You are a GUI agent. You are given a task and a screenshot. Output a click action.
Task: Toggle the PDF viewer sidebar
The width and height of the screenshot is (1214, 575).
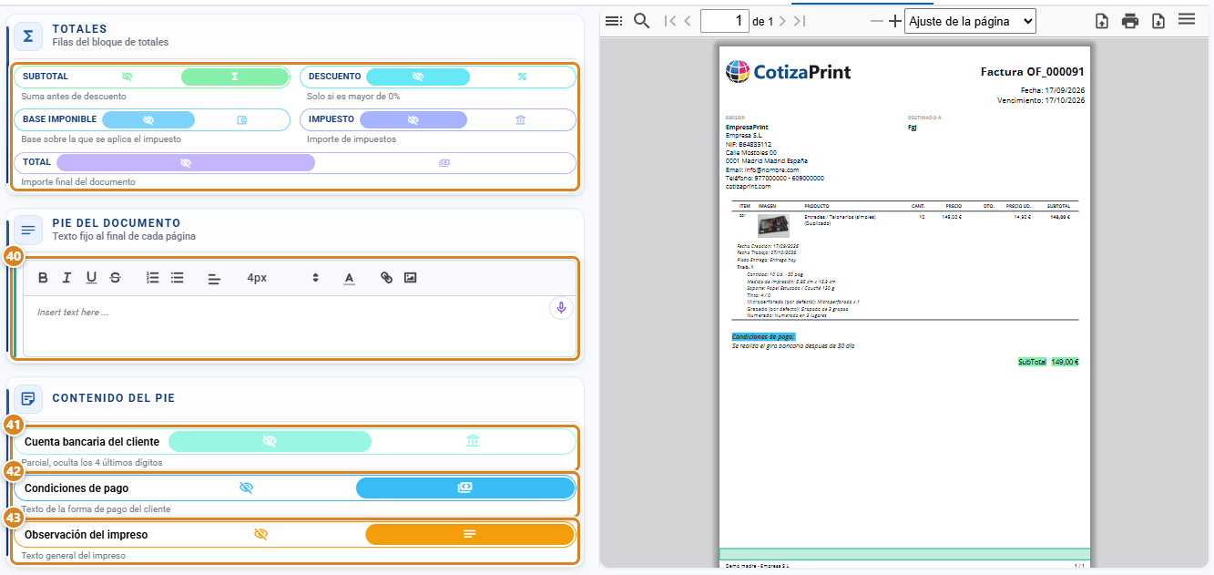click(x=614, y=21)
